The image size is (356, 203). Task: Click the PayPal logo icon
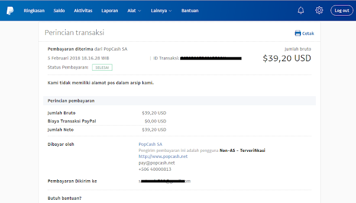tap(10, 11)
